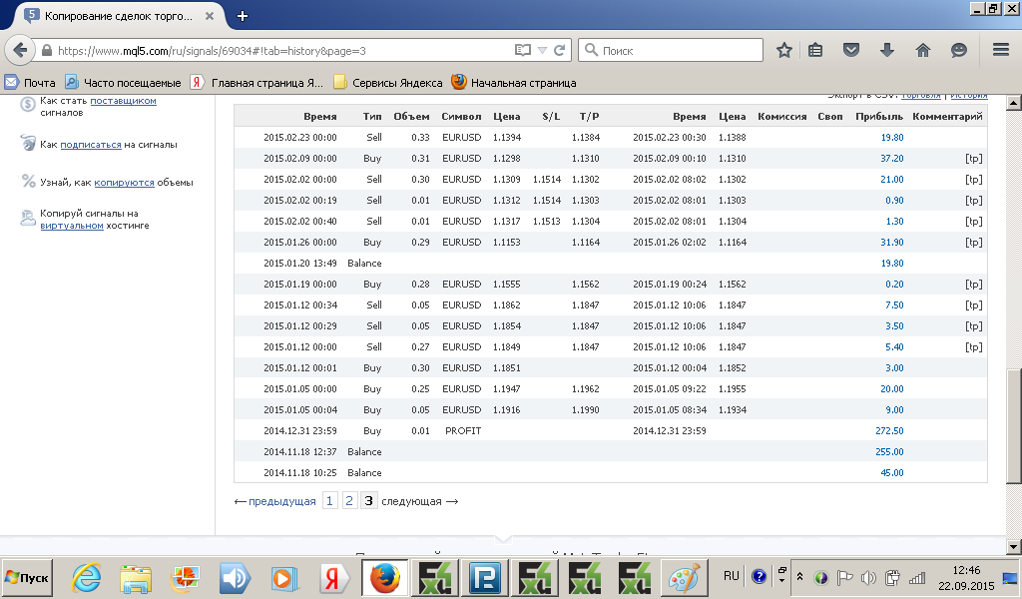Image resolution: width=1022 pixels, height=599 pixels.
Task: Open the 'Почта' bookmark
Action: tap(30, 83)
